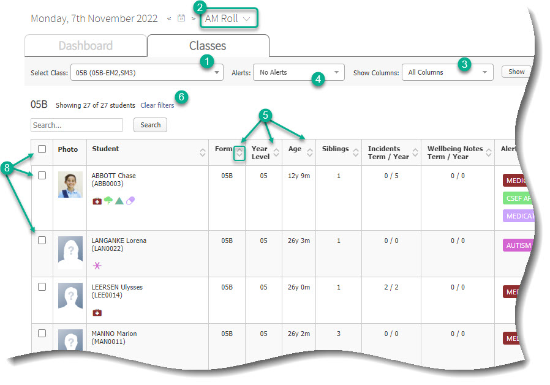Click the Search text input field
This screenshot has width=550, height=385.
point(77,125)
